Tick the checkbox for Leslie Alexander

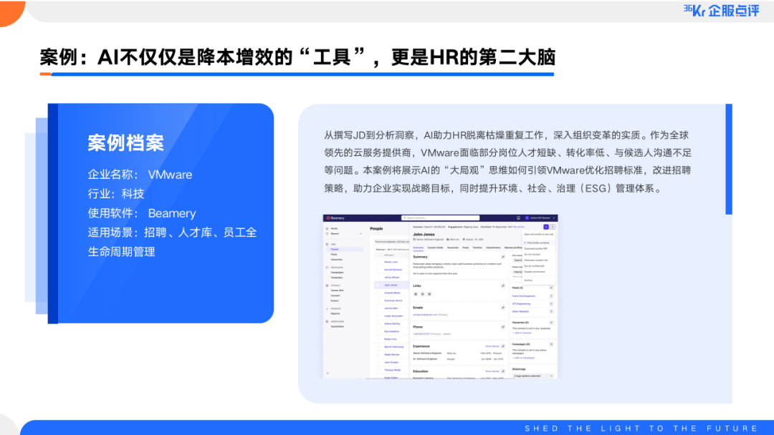378,316
